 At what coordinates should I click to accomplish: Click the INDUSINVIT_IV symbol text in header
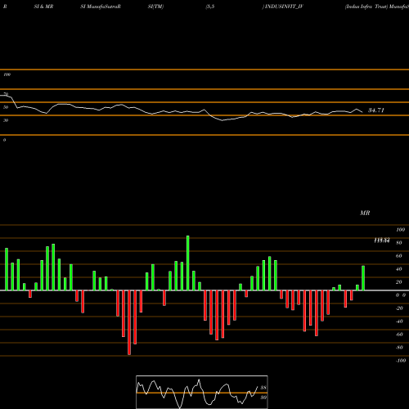[x=284, y=7]
